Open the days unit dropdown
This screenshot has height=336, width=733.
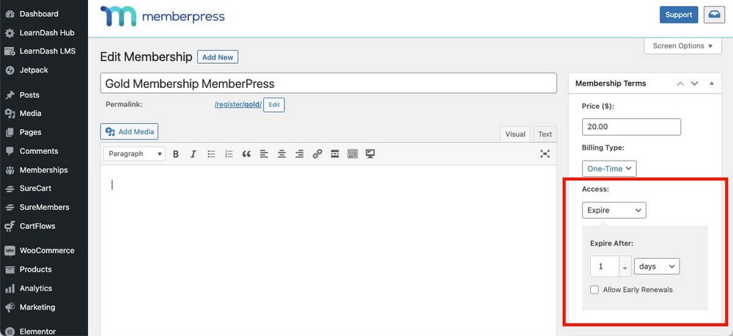pos(657,266)
